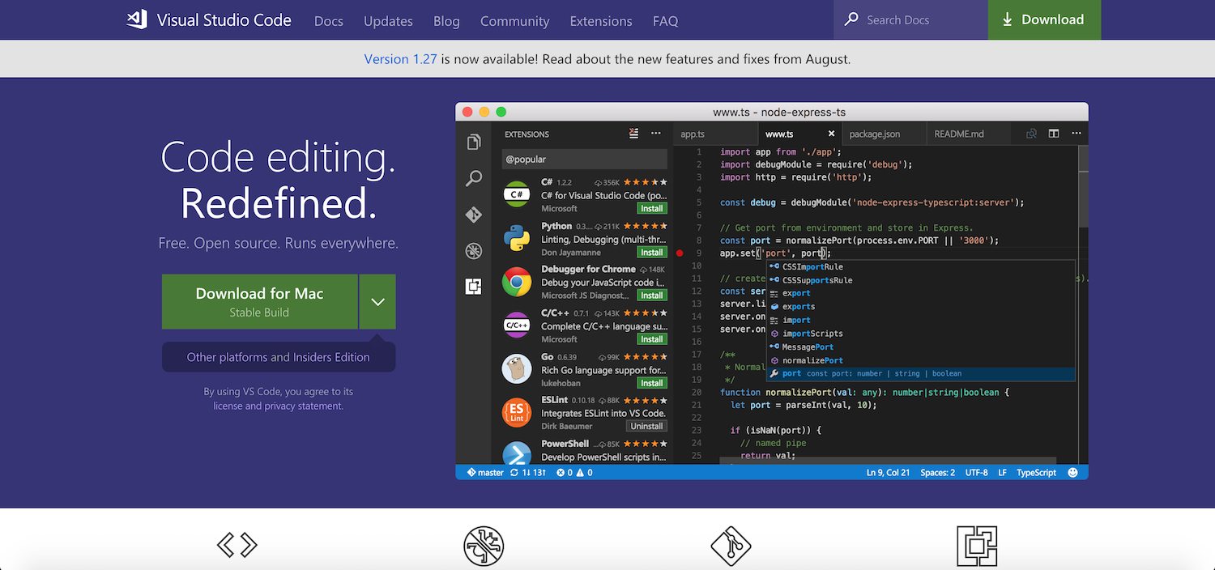This screenshot has height=570, width=1215.
Task: Click the download arrow icon in header button
Action: pos(1008,19)
